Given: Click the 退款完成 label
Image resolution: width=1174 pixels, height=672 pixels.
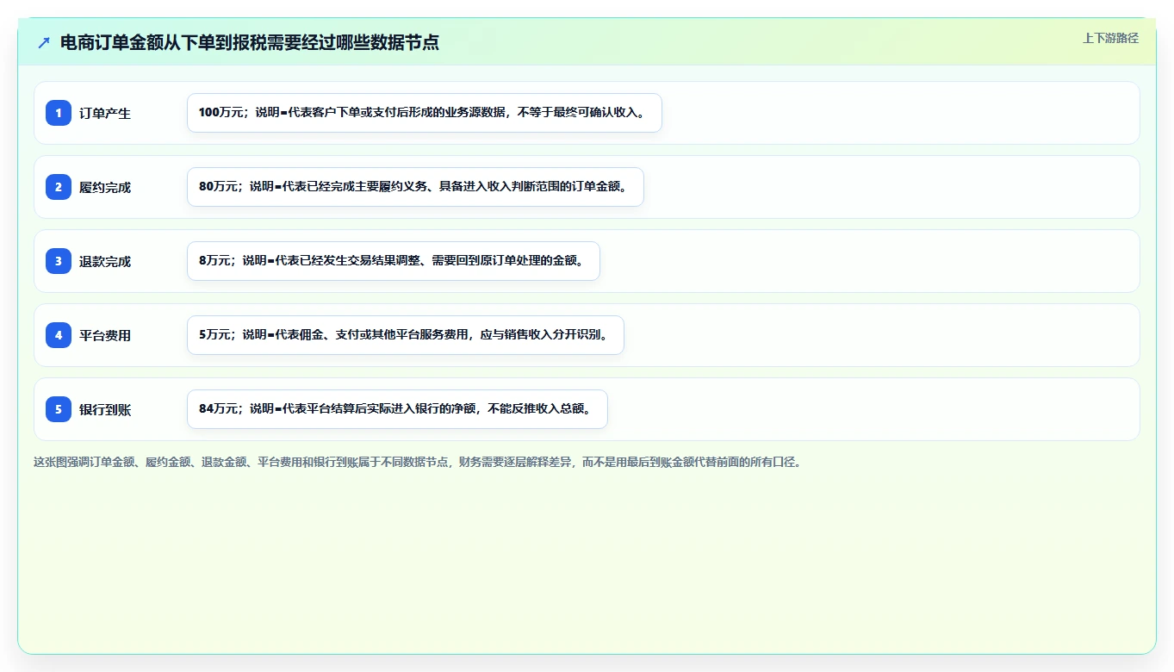Looking at the screenshot, I should (105, 261).
